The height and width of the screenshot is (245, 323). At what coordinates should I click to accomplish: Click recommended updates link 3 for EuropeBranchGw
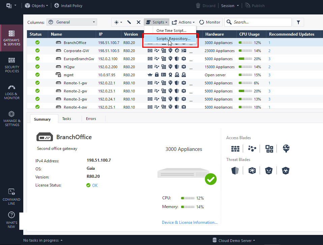(269, 59)
